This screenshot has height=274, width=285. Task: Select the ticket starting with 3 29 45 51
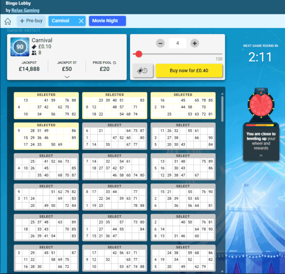[x=47, y=258]
